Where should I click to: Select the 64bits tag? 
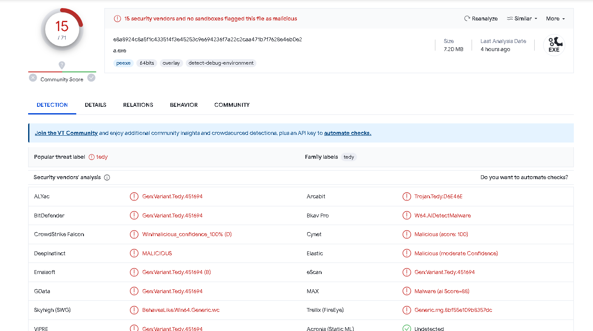(x=147, y=63)
